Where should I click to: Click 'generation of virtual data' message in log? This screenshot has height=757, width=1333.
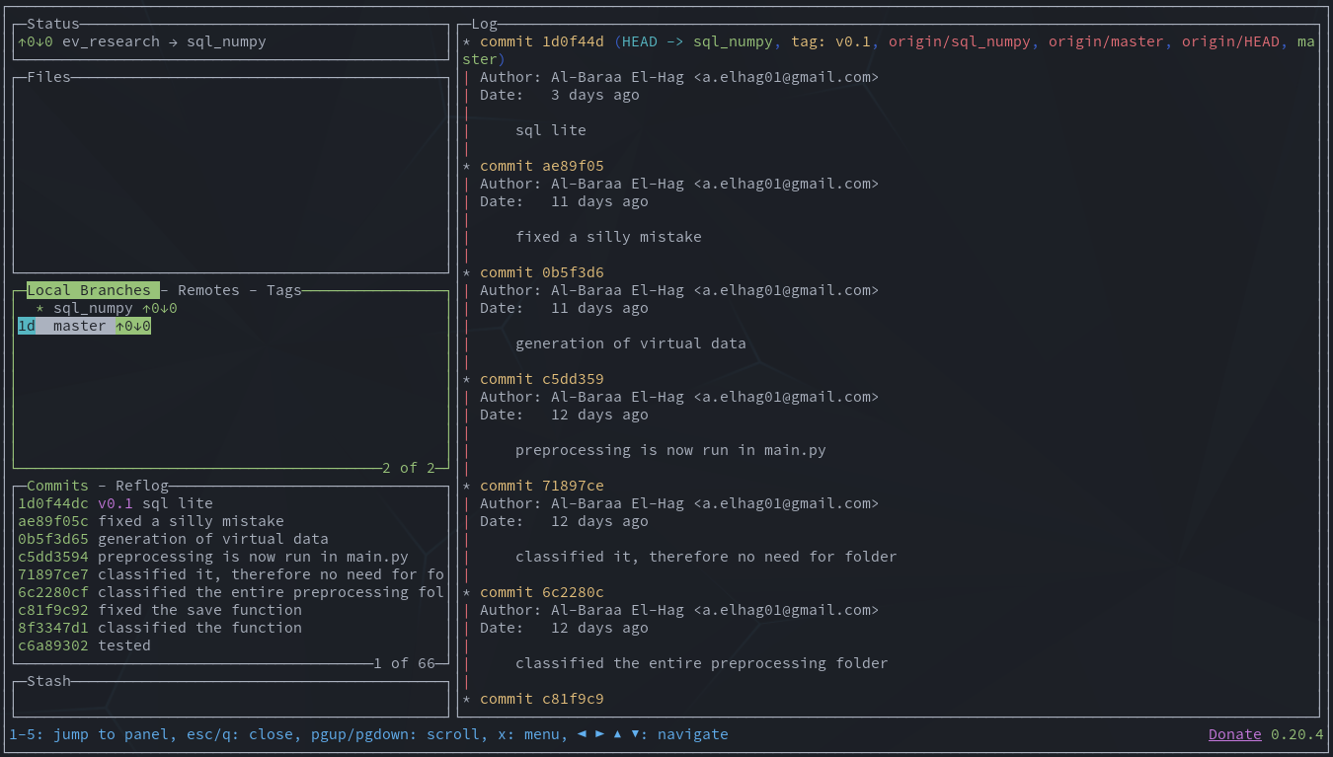coord(631,343)
